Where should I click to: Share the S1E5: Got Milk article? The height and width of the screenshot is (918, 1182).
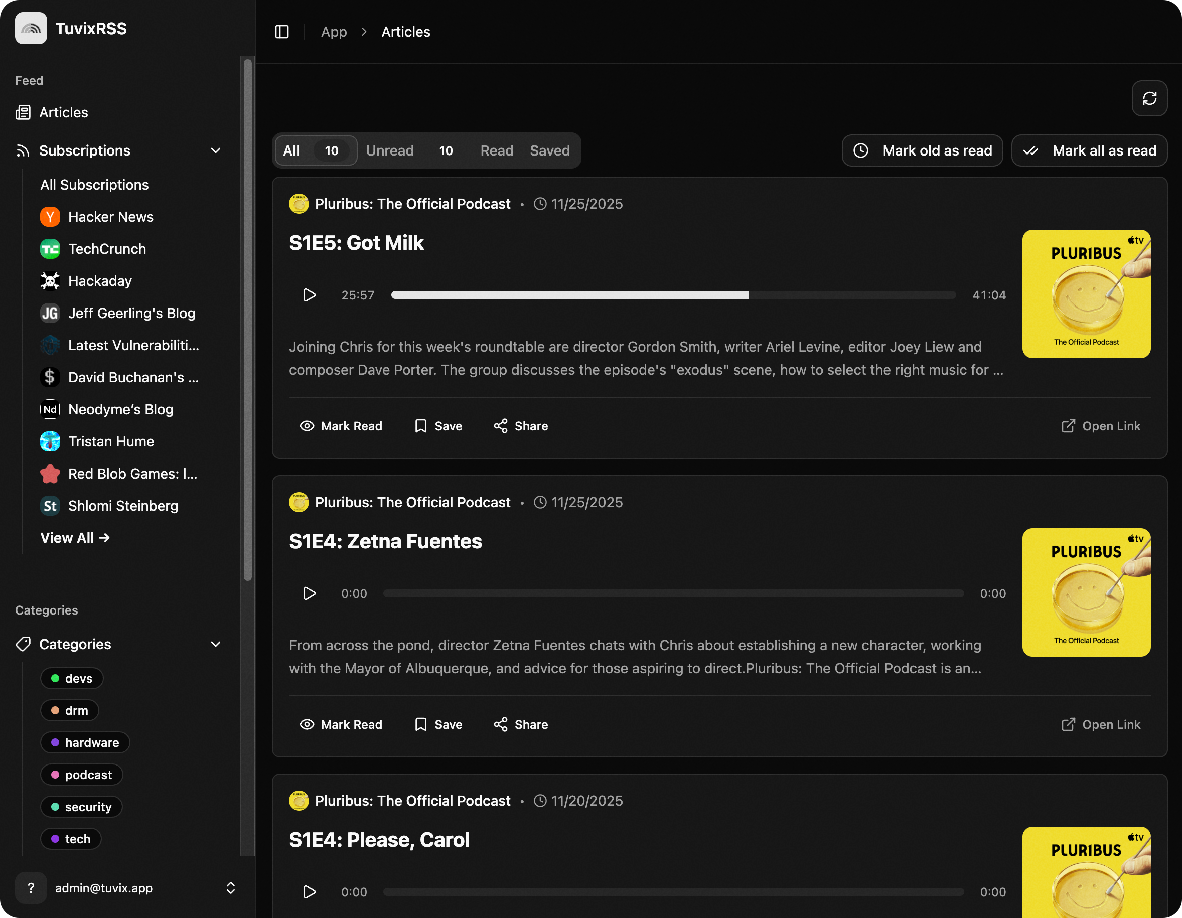click(521, 426)
